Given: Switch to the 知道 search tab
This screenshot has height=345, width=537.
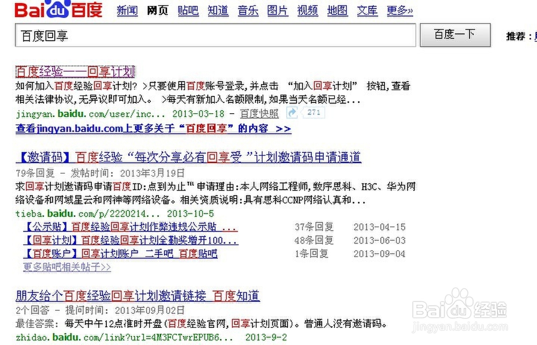Looking at the screenshot, I should tap(218, 10).
